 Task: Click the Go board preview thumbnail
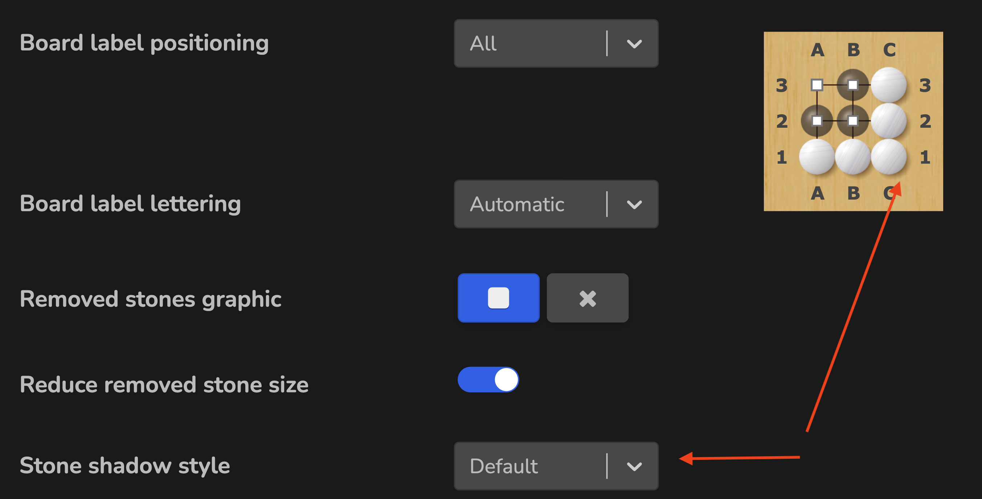click(853, 121)
